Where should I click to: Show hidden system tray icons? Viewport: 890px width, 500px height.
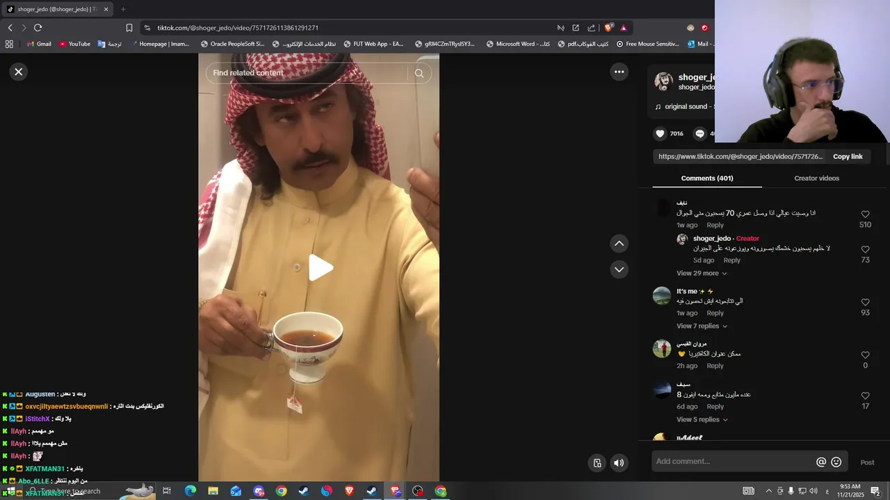click(768, 491)
